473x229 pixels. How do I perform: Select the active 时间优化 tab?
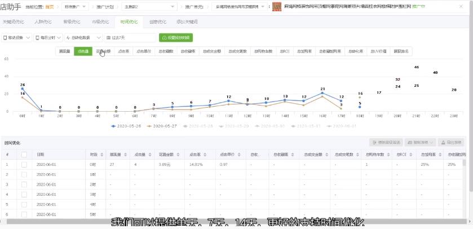coord(129,22)
